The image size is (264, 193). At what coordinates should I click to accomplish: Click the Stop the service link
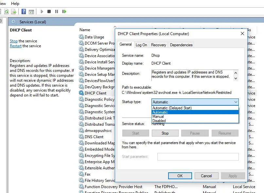tap(13, 41)
